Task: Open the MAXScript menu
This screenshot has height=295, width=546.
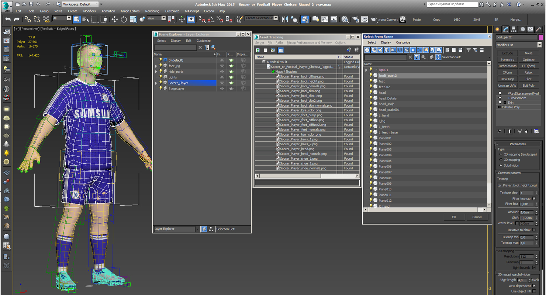Action: tap(192, 11)
